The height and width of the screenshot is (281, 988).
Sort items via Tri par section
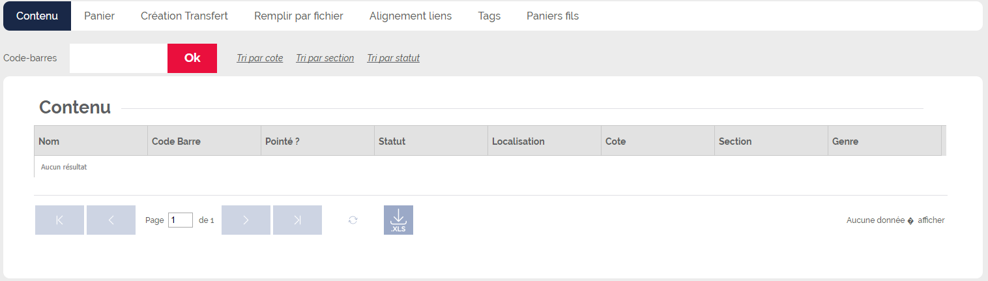[325, 58]
